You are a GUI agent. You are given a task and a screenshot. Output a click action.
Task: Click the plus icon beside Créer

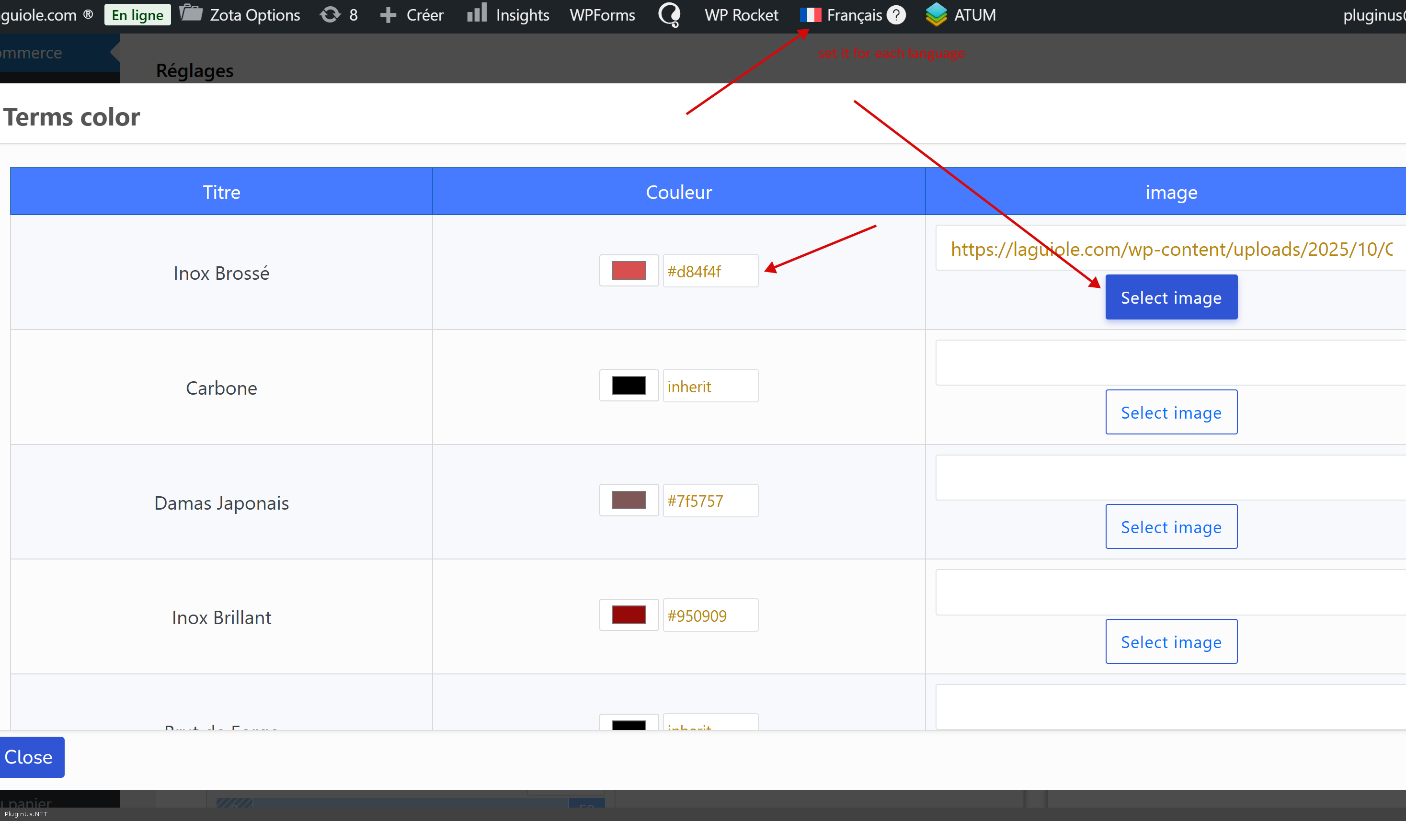[x=388, y=15]
